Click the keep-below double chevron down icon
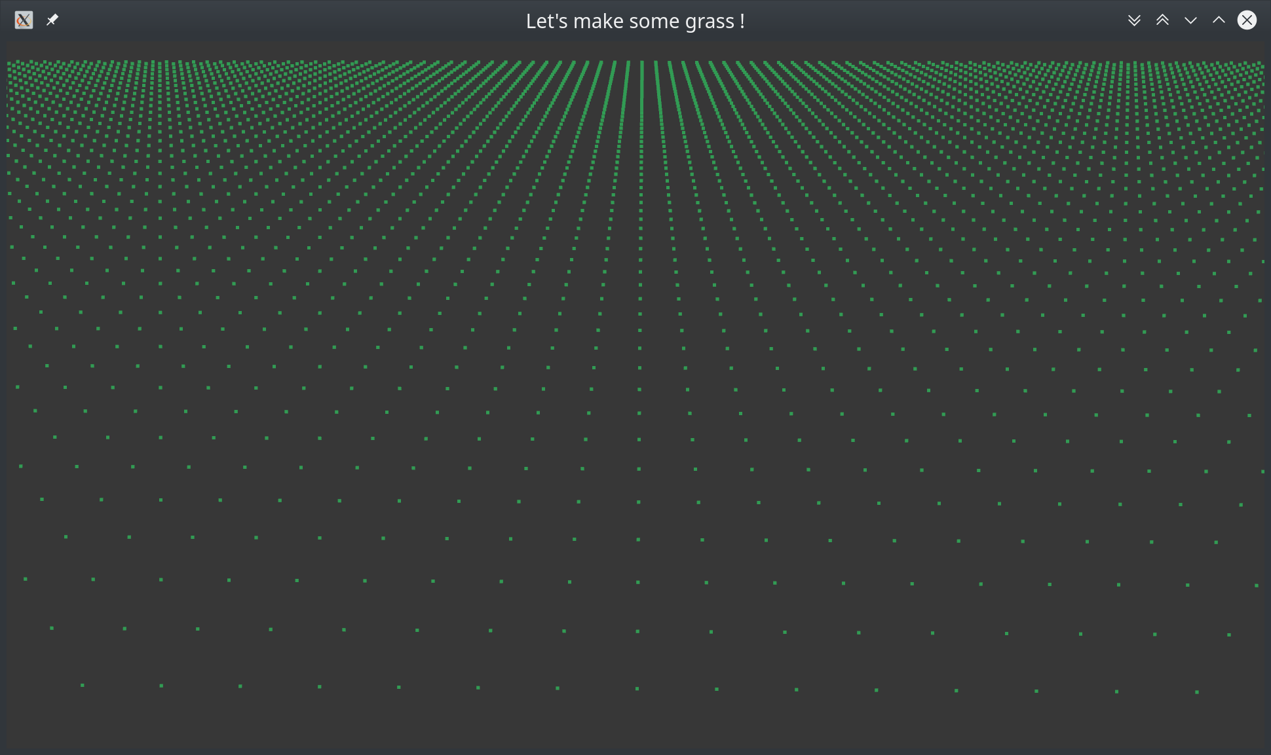This screenshot has width=1271, height=755. coord(1134,20)
